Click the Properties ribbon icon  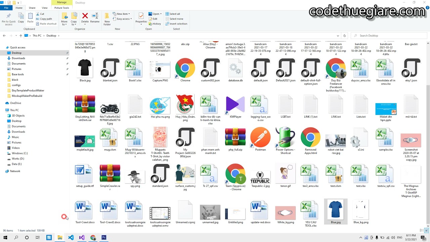[x=141, y=16]
